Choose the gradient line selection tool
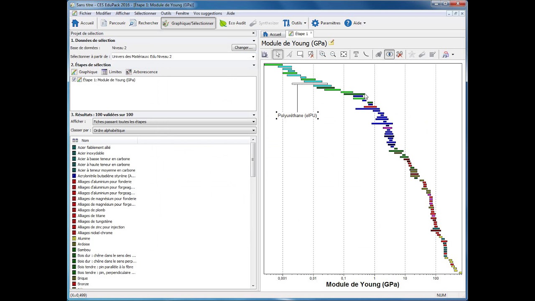This screenshot has width=535, height=301. coord(289,54)
